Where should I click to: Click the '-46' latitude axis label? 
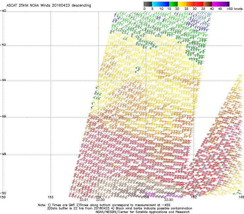click(3, 117)
